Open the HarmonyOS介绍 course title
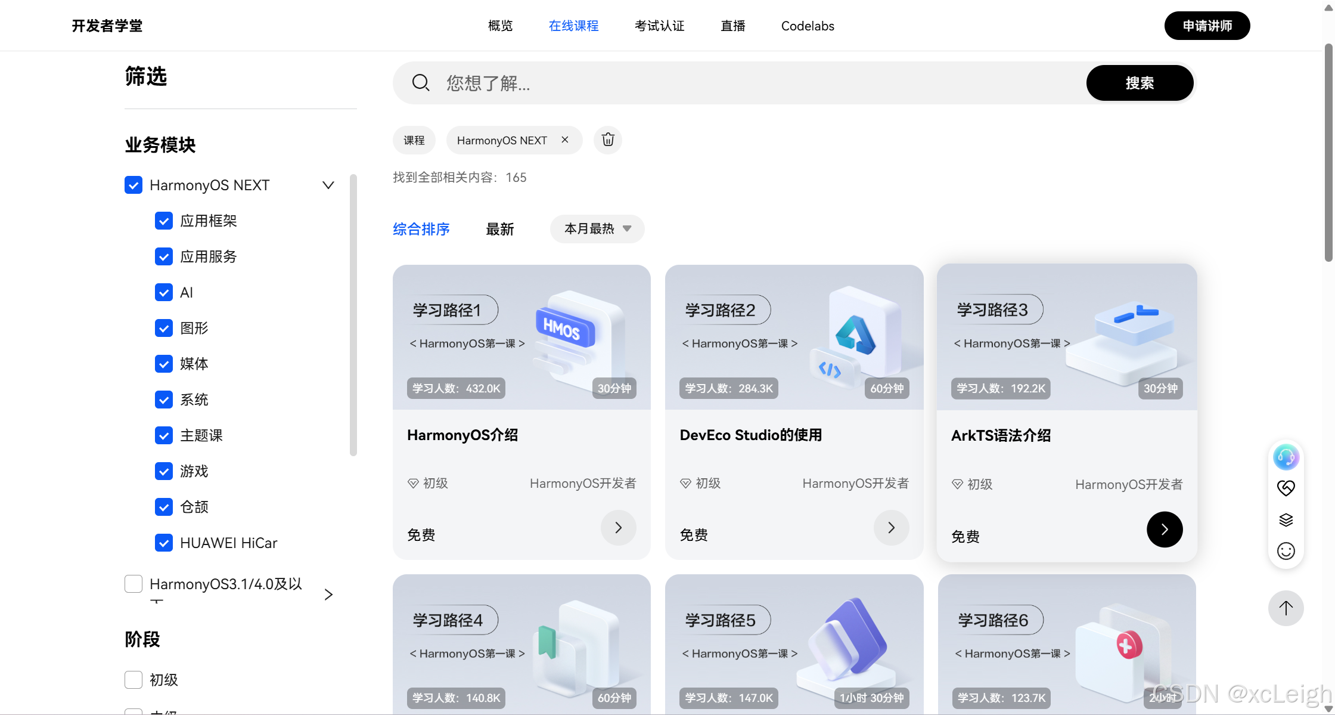Viewport: 1335px width, 715px height. click(462, 435)
